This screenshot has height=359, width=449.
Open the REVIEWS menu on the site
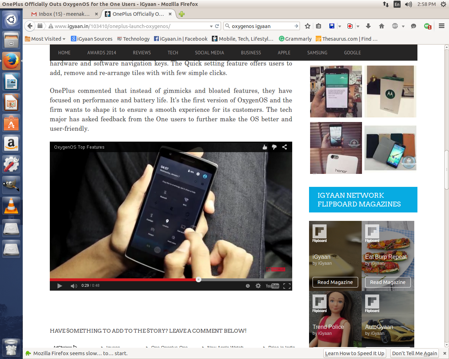click(x=142, y=53)
